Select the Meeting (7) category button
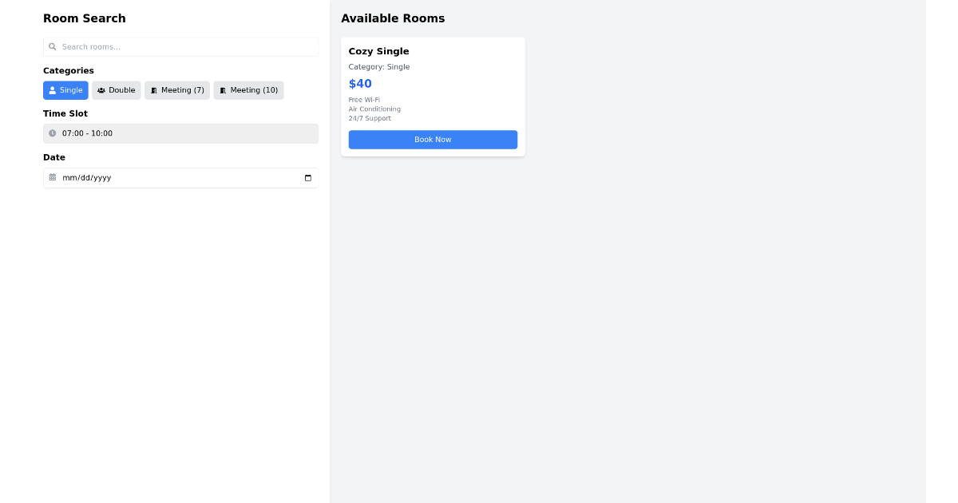The width and height of the screenshot is (958, 503). [176, 90]
